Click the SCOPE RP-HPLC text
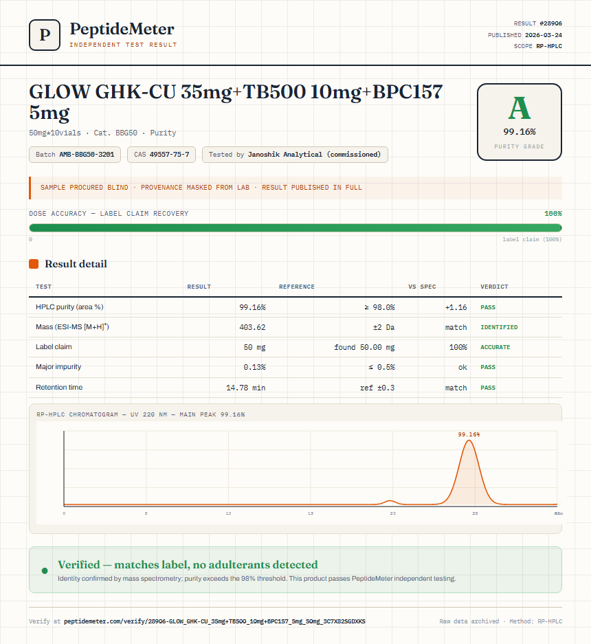 [x=537, y=46]
